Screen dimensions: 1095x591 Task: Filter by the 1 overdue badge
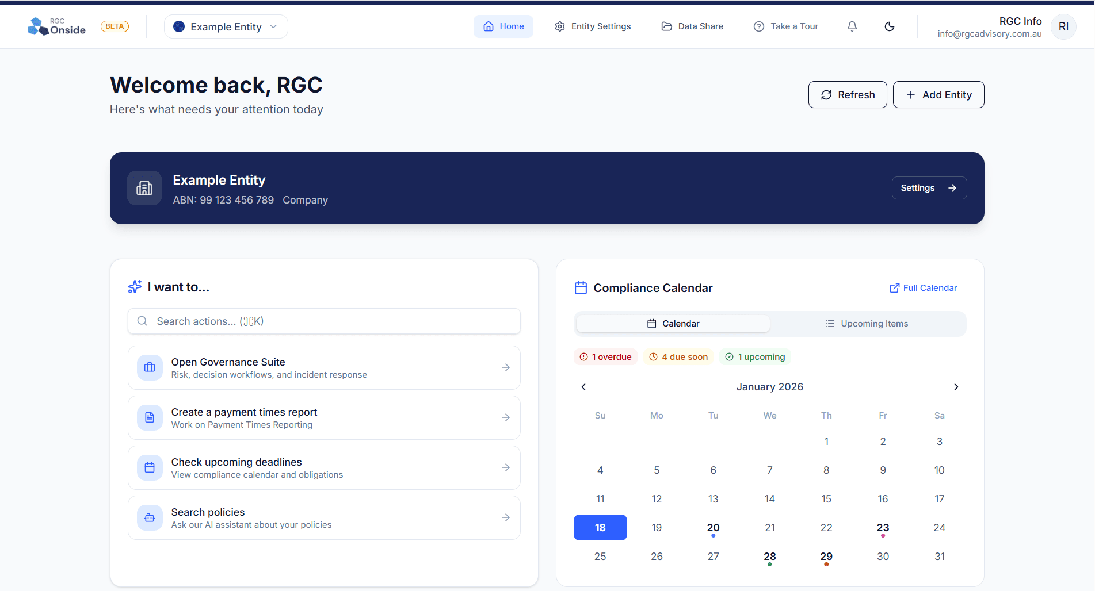click(605, 357)
